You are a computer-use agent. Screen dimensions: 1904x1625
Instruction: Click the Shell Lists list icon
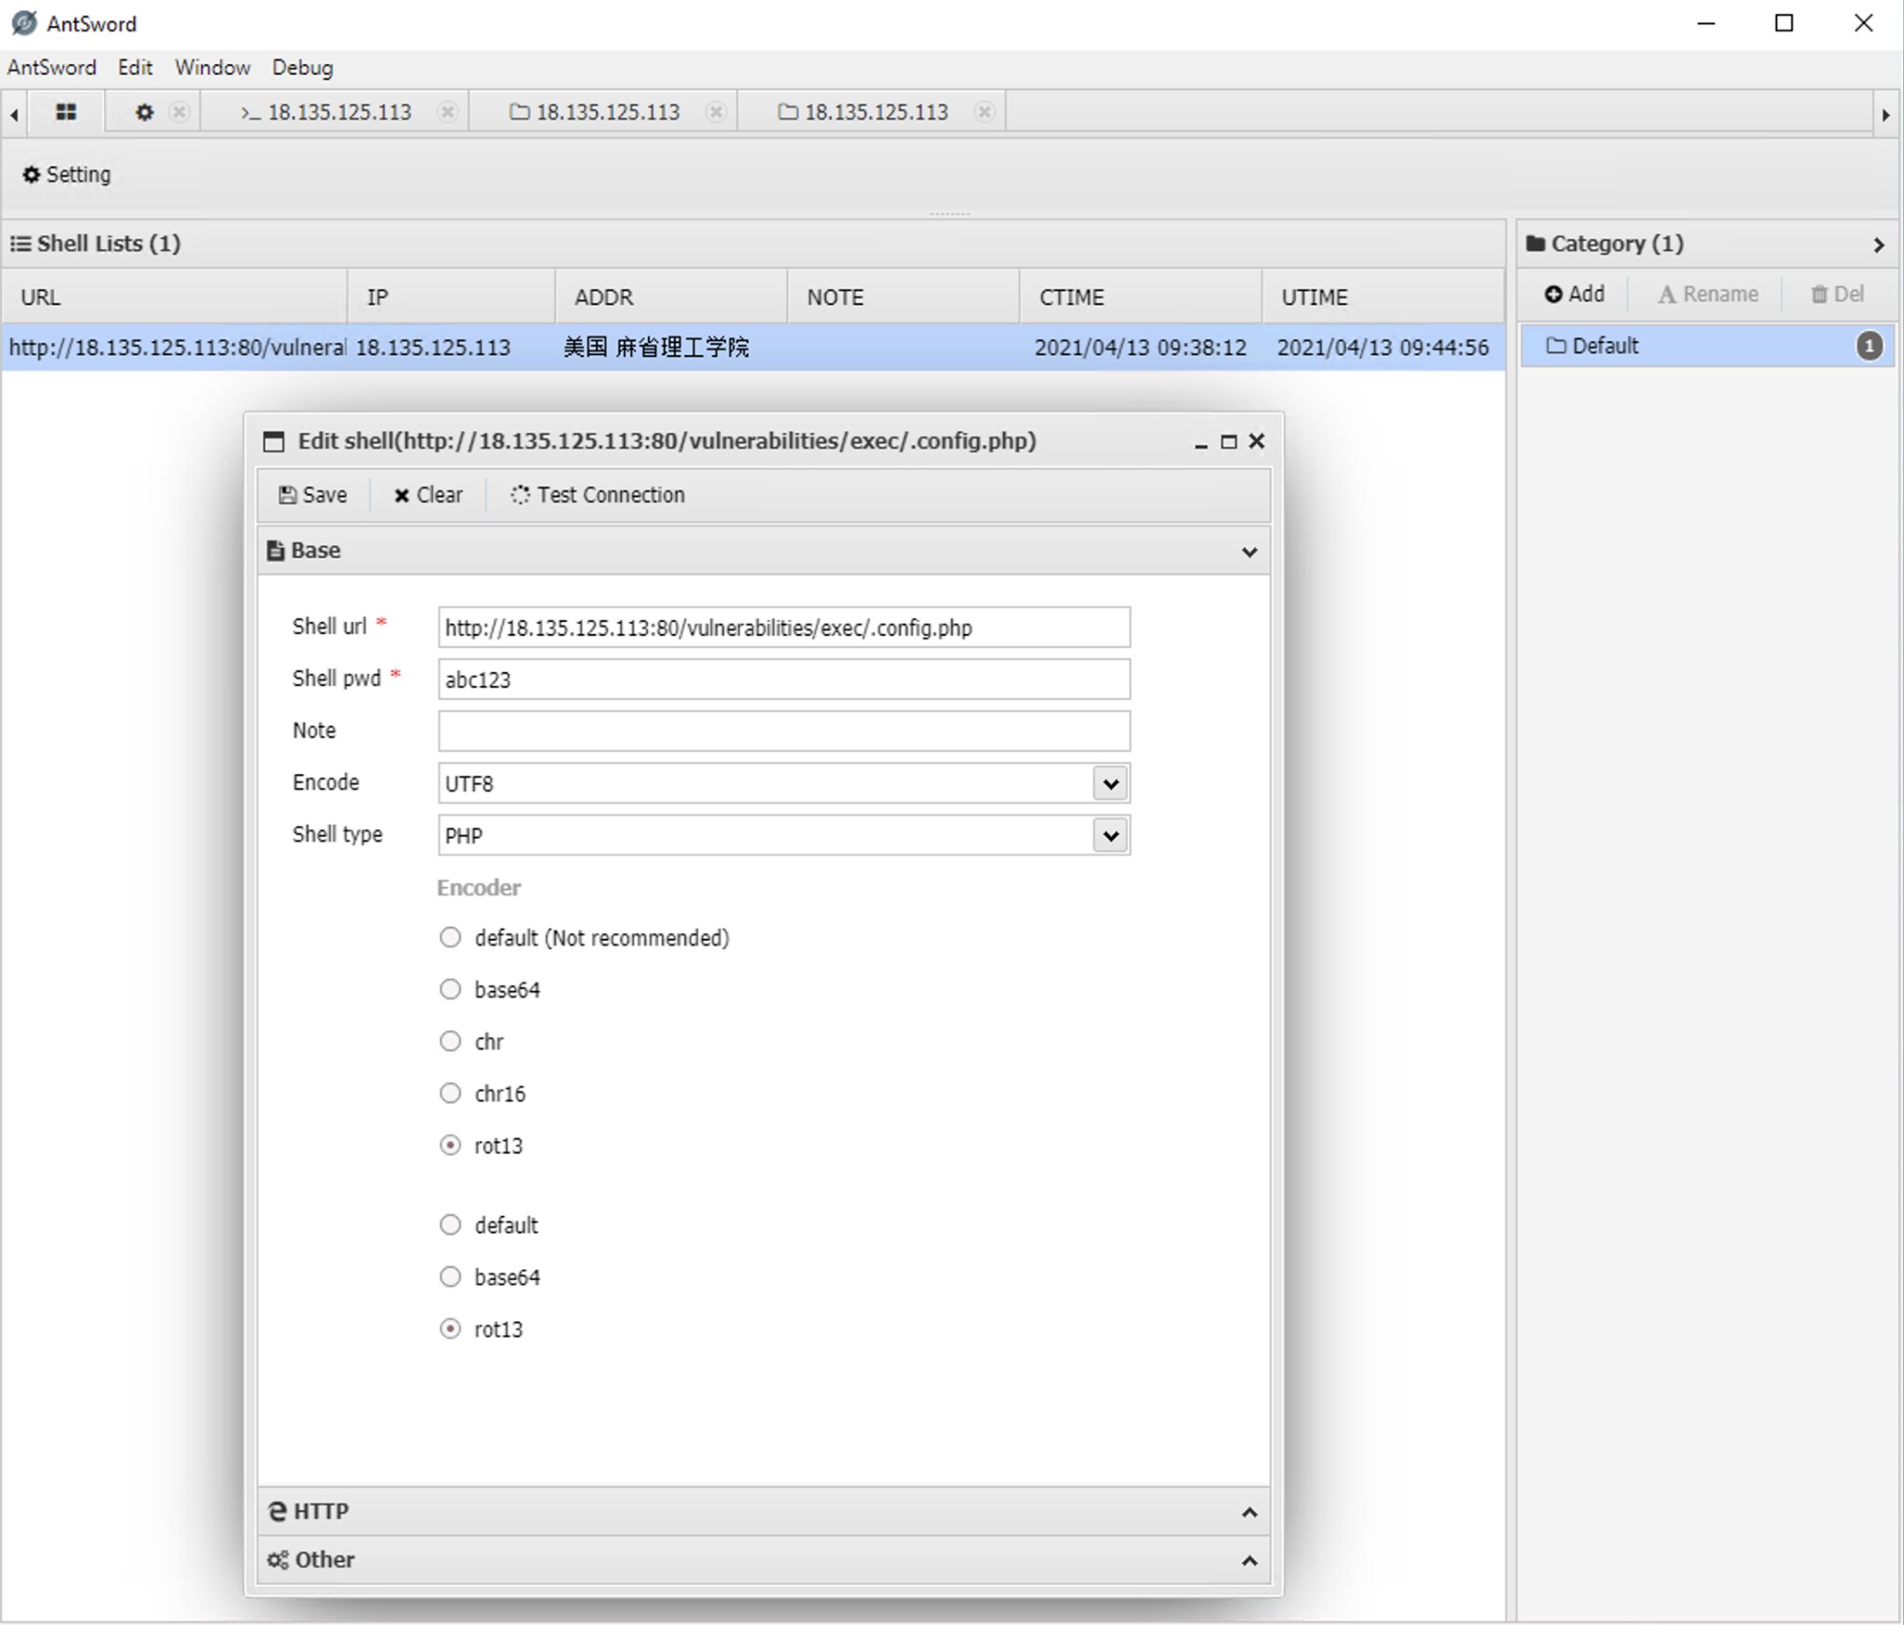coord(20,244)
